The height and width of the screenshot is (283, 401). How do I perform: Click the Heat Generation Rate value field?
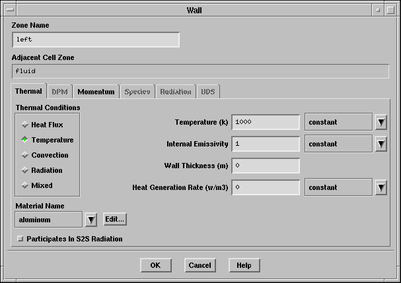coord(266,187)
